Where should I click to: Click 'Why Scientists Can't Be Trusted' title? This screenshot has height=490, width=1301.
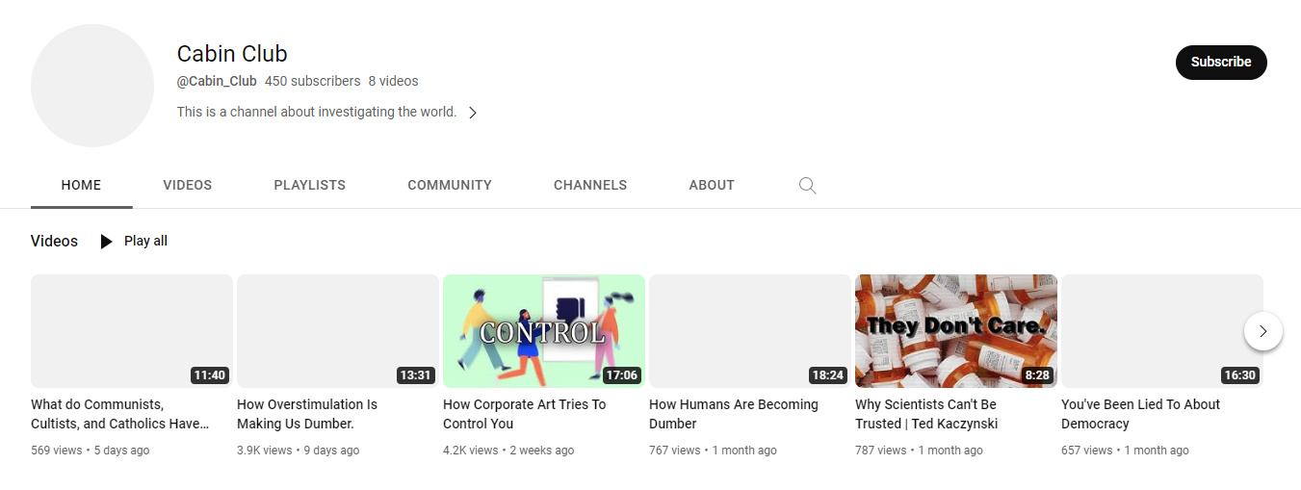click(x=925, y=414)
